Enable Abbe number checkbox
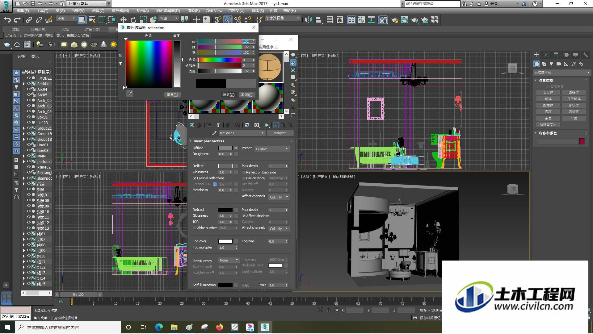Image resolution: width=593 pixels, height=334 pixels. click(x=195, y=228)
